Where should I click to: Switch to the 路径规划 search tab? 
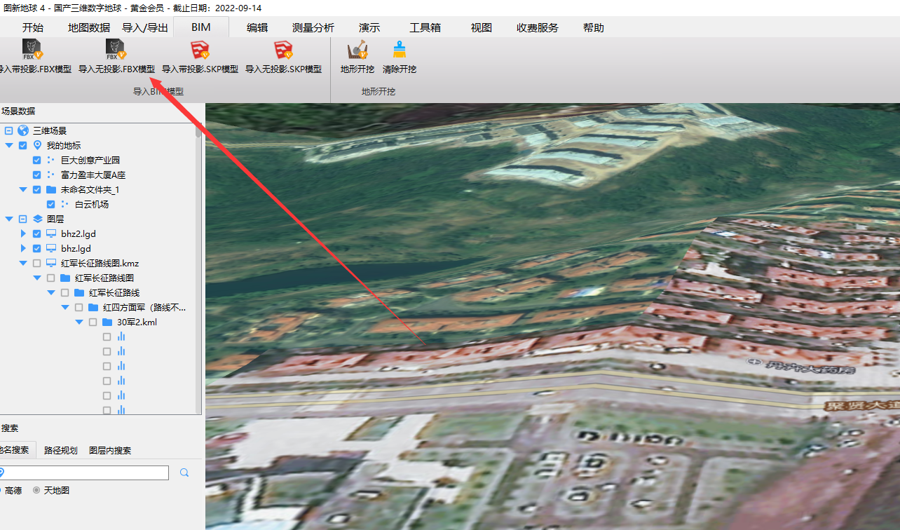click(60, 451)
